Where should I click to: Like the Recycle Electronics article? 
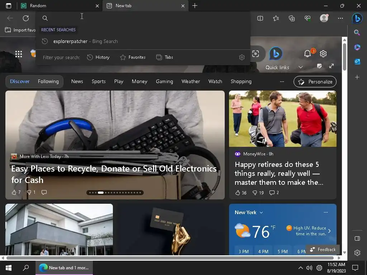(x=16, y=192)
